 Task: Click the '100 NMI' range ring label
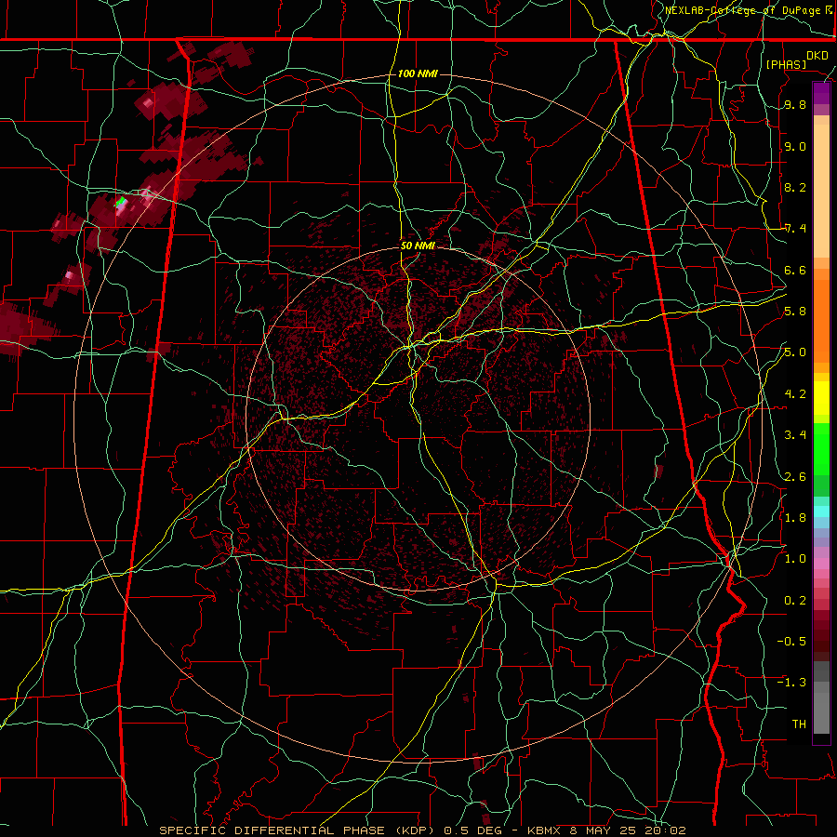tap(418, 73)
